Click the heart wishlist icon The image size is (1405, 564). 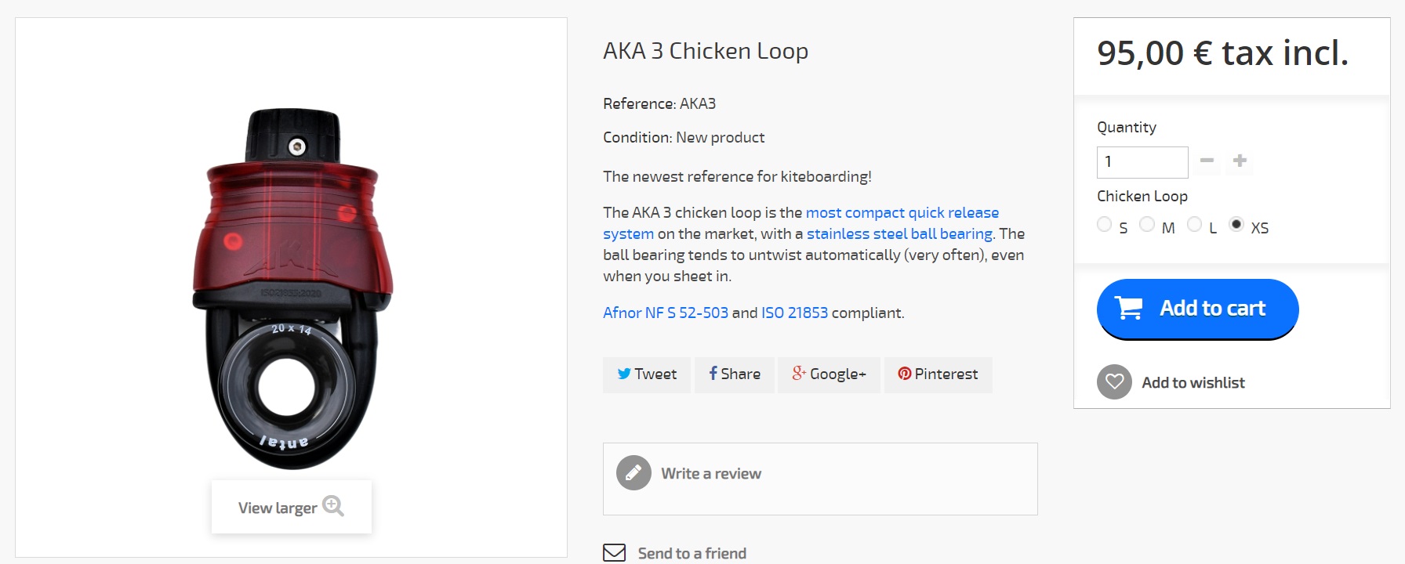click(x=1114, y=382)
